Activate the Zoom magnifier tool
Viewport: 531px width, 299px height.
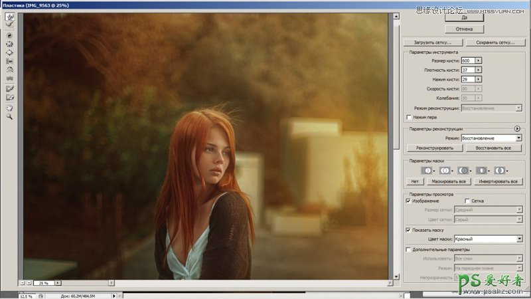click(x=10, y=116)
